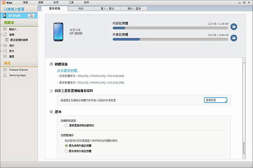Expand the Photos (相片) tree arrow

click(x=1, y=46)
